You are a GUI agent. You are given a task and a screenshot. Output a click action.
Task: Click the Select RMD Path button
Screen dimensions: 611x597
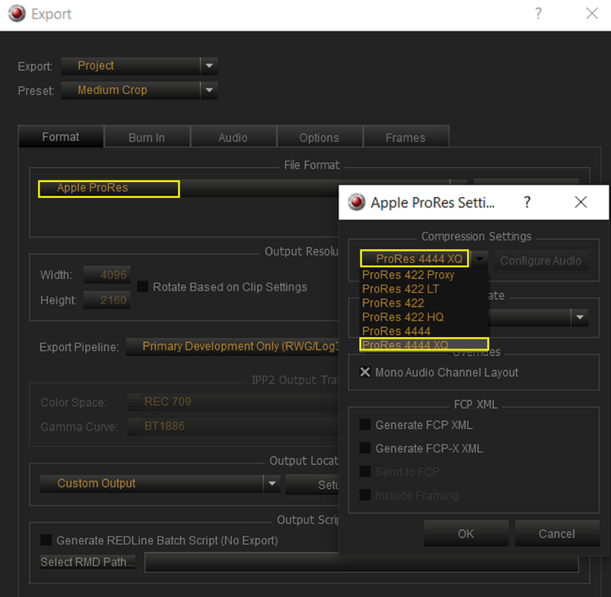(x=88, y=562)
